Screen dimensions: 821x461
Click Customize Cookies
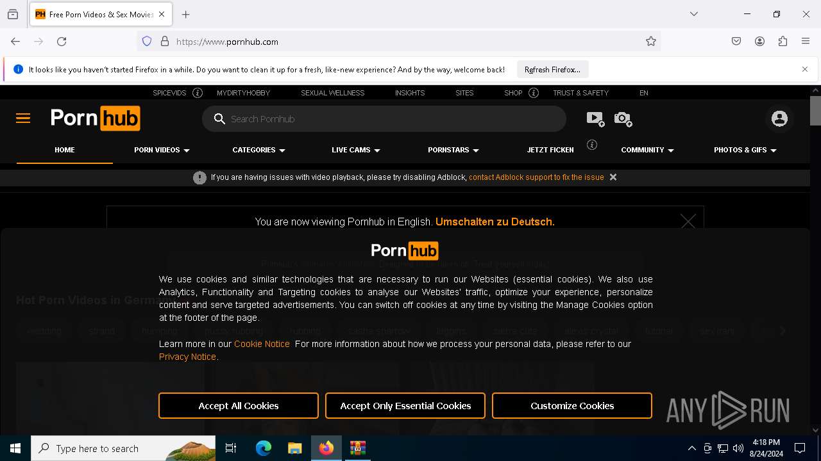pos(572,406)
